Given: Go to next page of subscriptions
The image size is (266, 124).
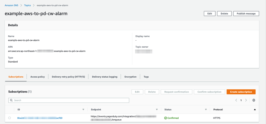Looking at the screenshot, I should click(x=246, y=100).
